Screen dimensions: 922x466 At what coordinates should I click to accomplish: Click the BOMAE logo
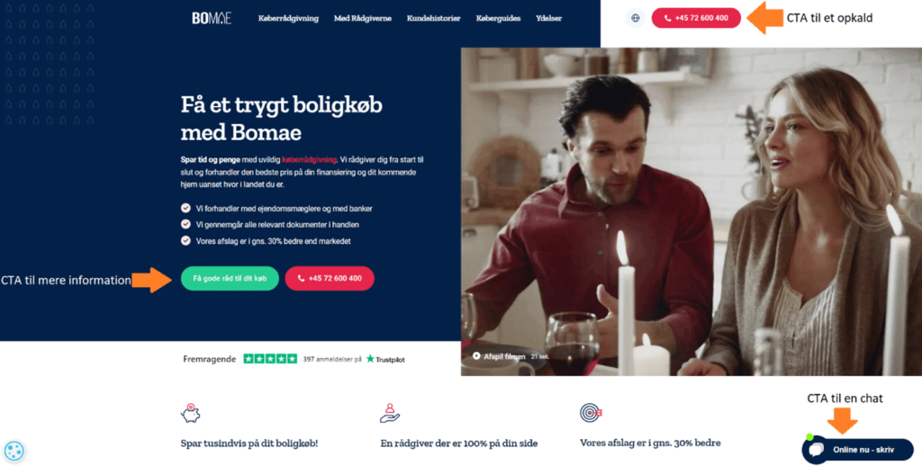pyautogui.click(x=212, y=18)
